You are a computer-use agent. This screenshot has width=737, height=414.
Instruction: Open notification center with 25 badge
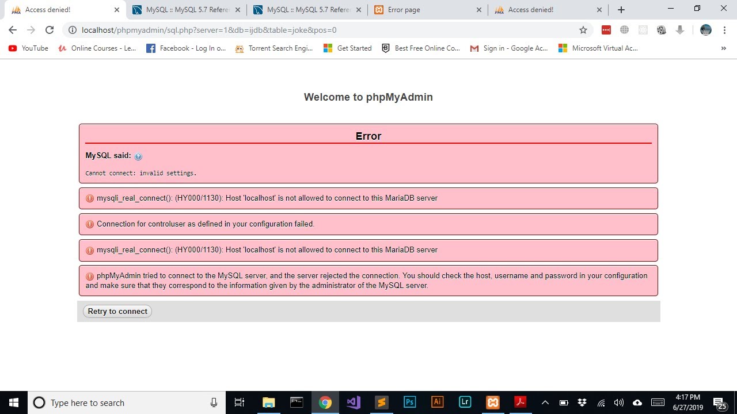pyautogui.click(x=719, y=402)
